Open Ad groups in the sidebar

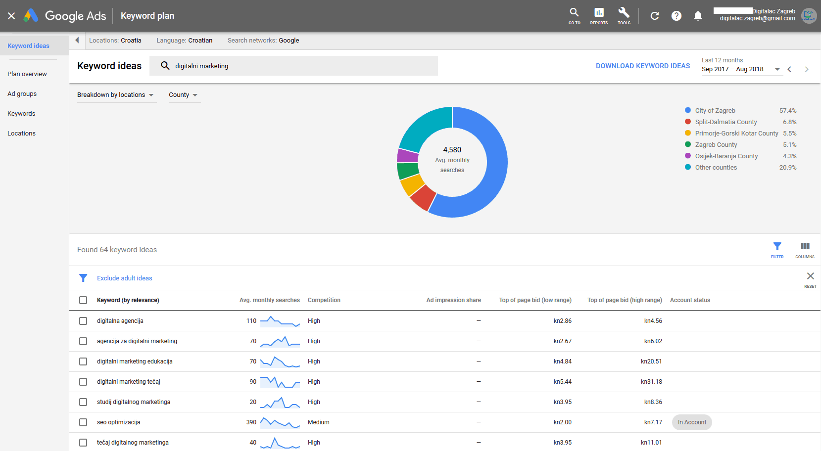[22, 94]
